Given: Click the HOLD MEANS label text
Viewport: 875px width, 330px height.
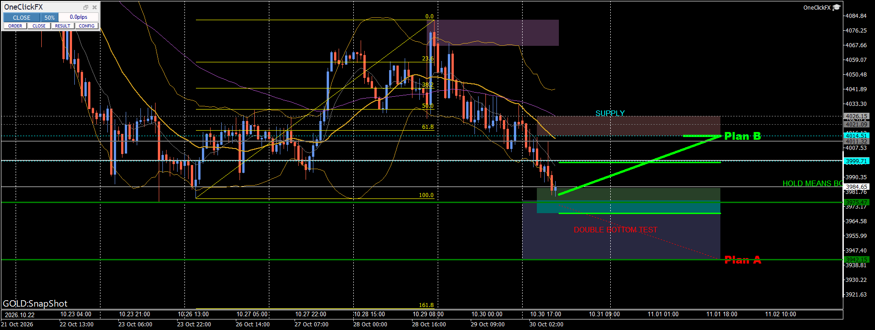Looking at the screenshot, I should 812,183.
